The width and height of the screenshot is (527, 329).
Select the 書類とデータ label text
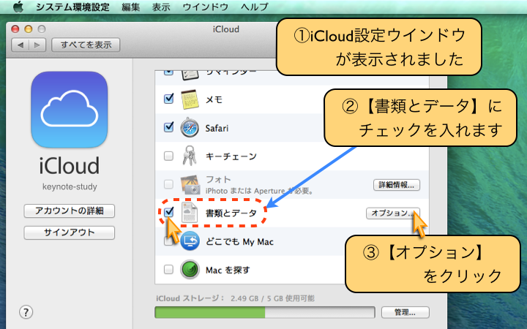coord(231,213)
